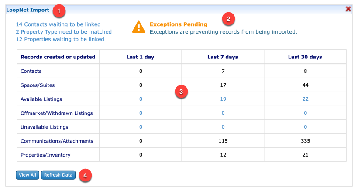Click red callout marker number 3

click(x=181, y=92)
